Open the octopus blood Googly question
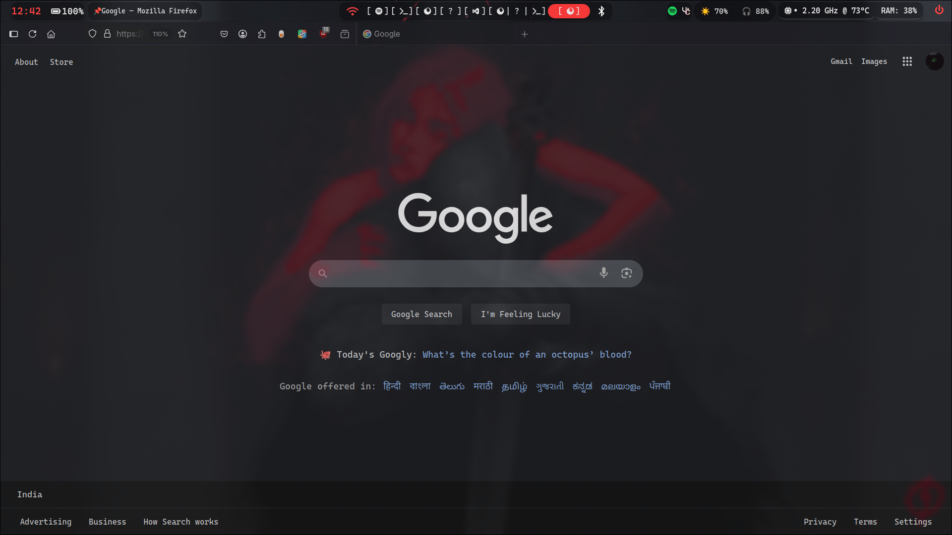This screenshot has height=535, width=952. (x=527, y=355)
